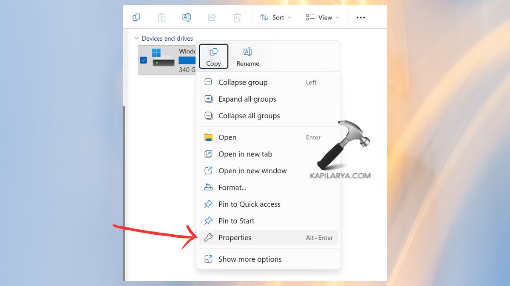Open the See more three-dot menu
Viewport: 510px width, 286px height.
(360, 17)
